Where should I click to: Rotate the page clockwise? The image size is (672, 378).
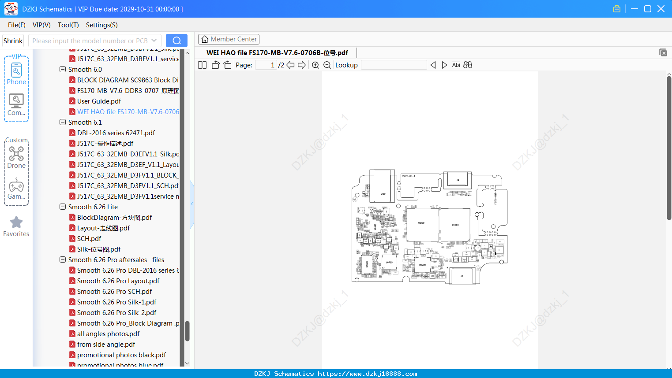pos(227,65)
